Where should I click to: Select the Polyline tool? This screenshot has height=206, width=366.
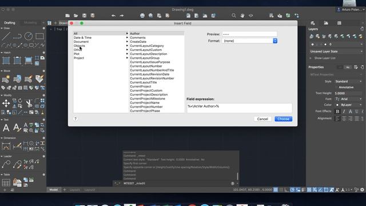pyautogui.click(x=17, y=36)
